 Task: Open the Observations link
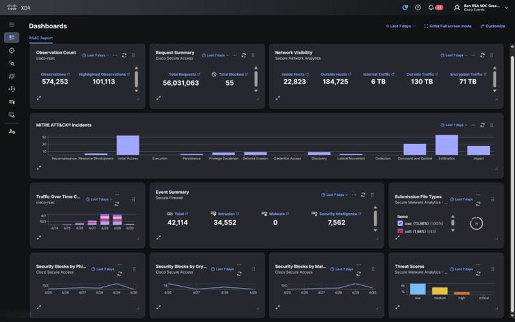click(55, 74)
